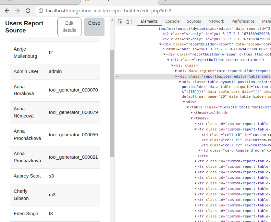271x222 pixels.
Task: Click the report page vertical scrollbar thumb
Action: coord(112,104)
